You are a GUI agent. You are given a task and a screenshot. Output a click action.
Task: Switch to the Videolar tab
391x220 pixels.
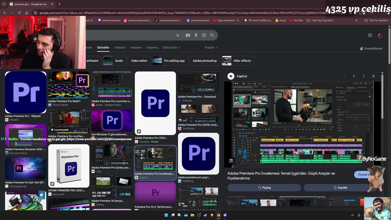click(x=120, y=48)
